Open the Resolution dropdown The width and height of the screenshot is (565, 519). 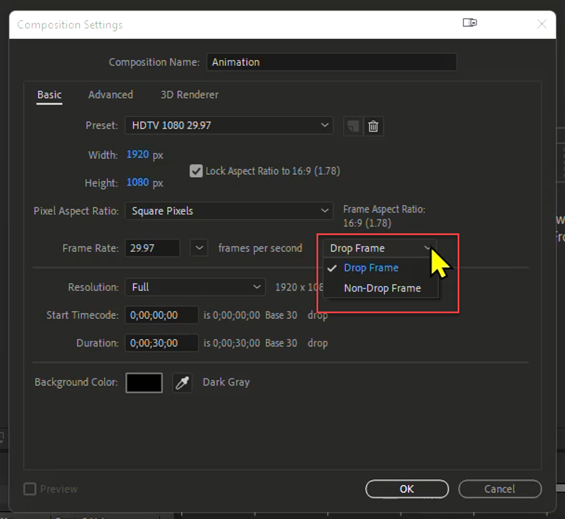(195, 287)
